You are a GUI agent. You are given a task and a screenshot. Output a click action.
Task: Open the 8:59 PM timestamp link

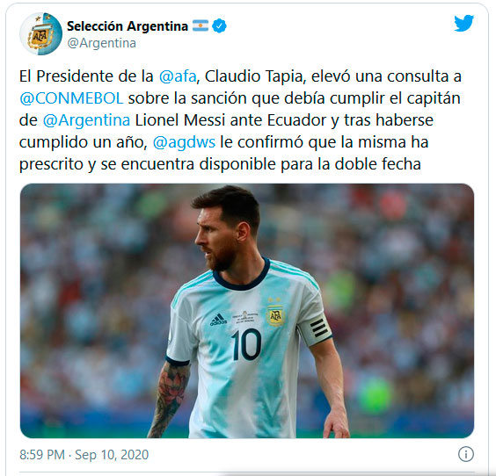(x=42, y=455)
